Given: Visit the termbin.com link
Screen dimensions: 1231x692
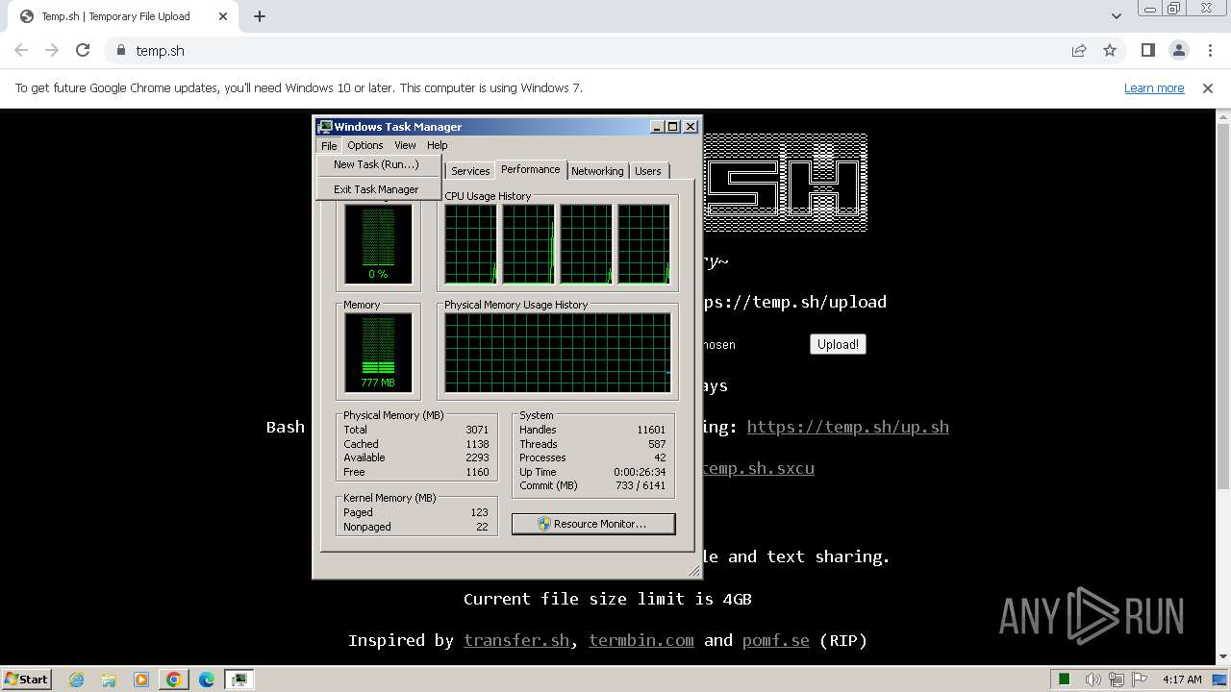Looking at the screenshot, I should [x=641, y=640].
